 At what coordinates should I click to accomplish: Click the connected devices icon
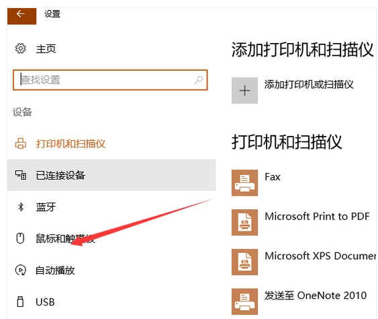pyautogui.click(x=21, y=175)
